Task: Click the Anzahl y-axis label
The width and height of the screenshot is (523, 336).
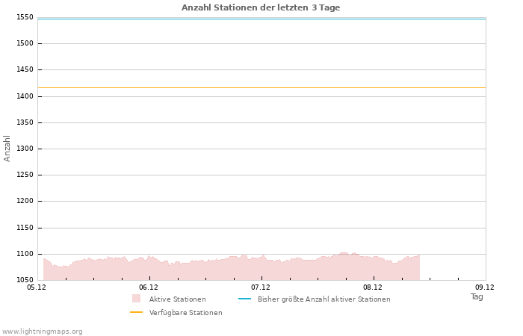Action: tap(7, 148)
